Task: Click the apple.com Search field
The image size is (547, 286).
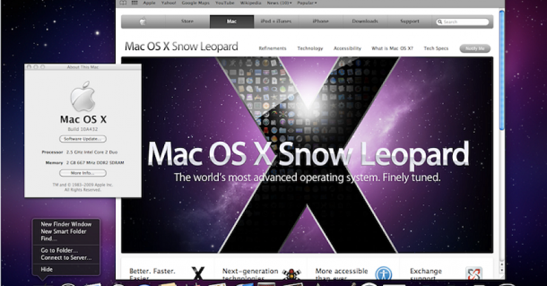Action: [462, 22]
